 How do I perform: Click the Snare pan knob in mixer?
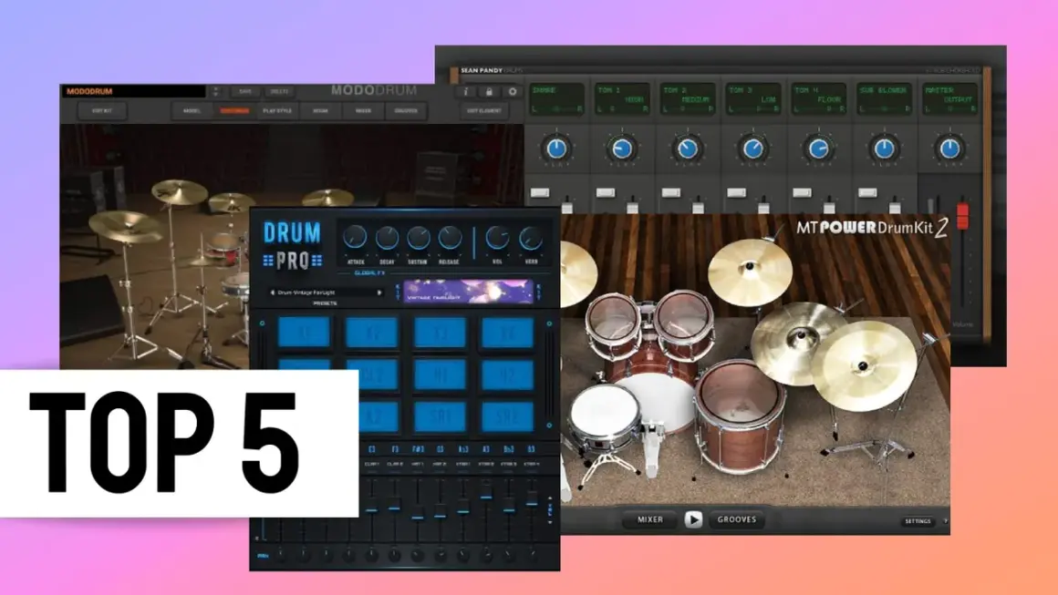coord(556,149)
